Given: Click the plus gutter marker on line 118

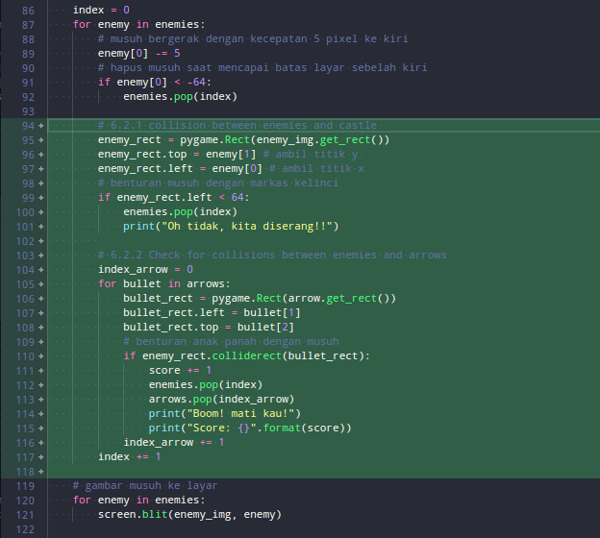Looking at the screenshot, I should tap(40, 472).
